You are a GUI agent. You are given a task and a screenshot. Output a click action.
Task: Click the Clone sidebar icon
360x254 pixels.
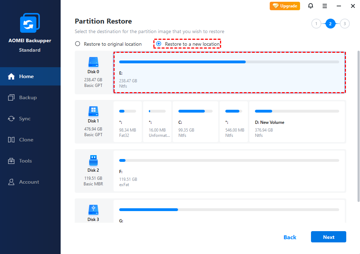coord(11,140)
